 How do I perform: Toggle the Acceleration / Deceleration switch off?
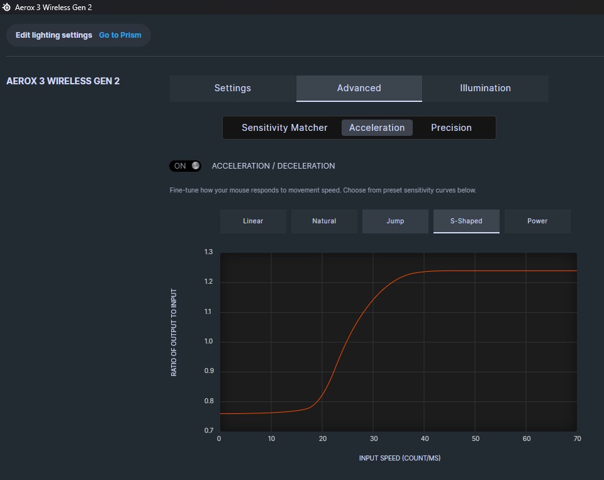point(186,165)
